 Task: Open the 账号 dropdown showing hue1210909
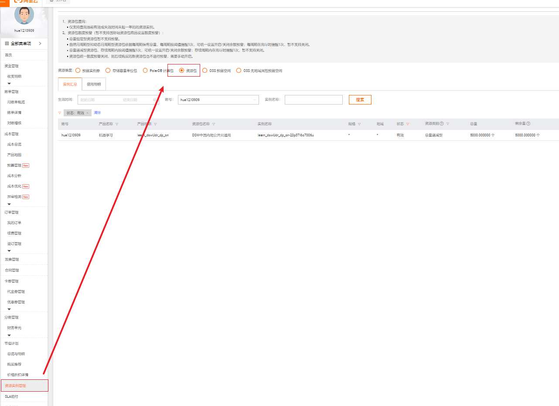(x=218, y=100)
